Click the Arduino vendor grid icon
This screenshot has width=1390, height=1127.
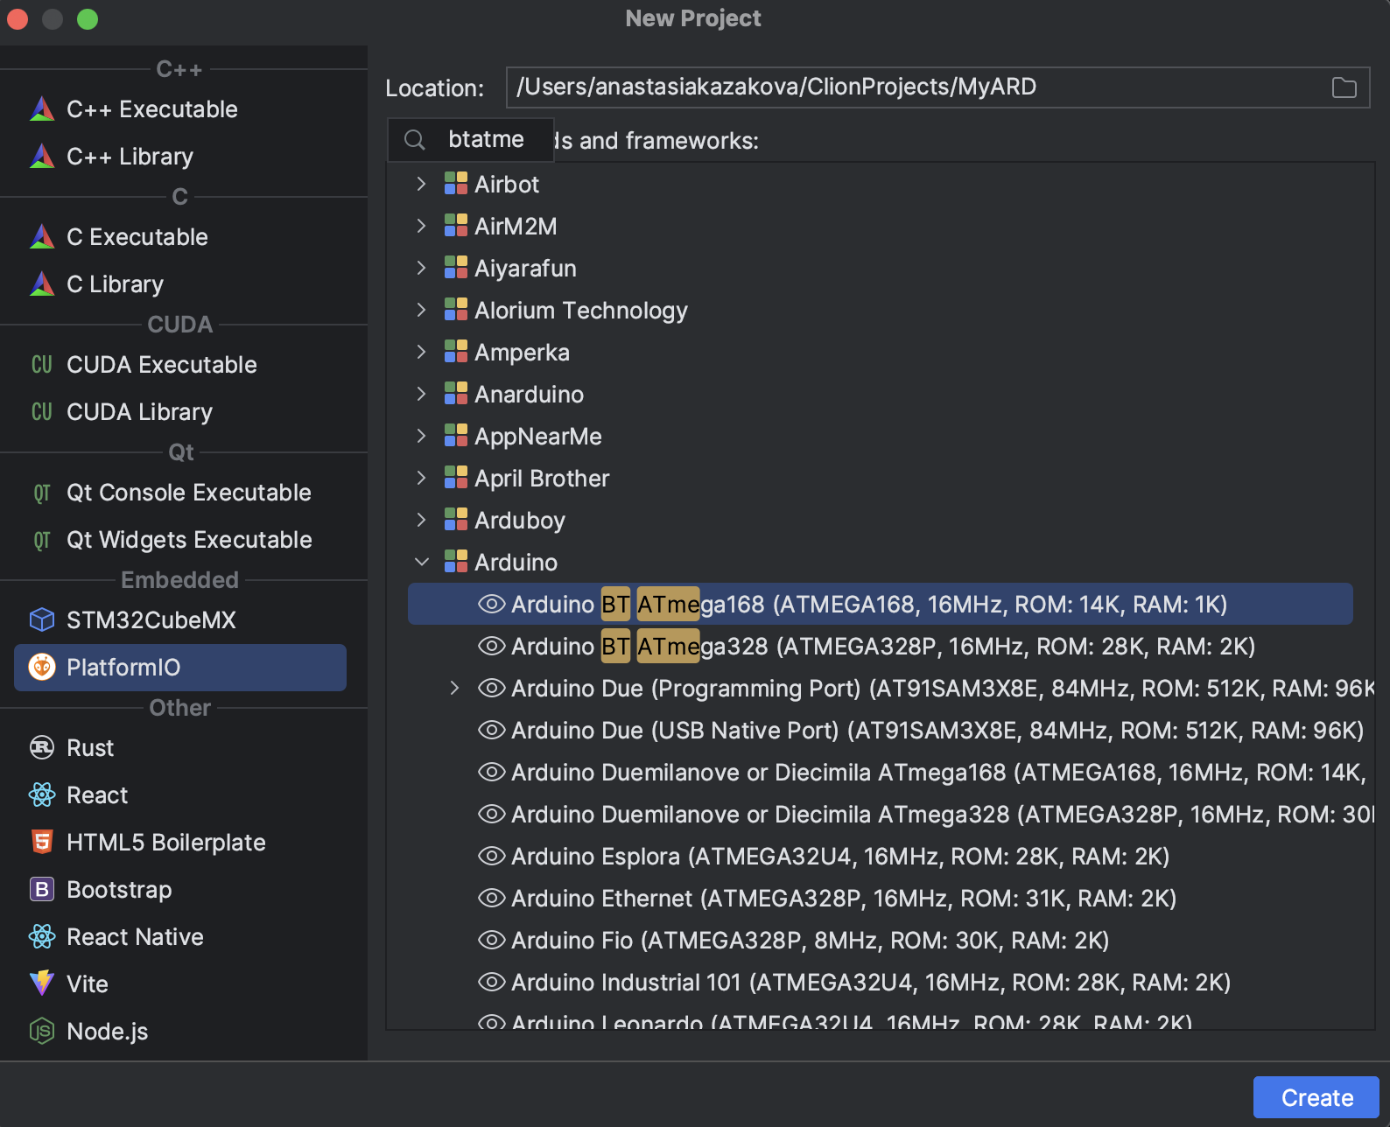coord(456,562)
